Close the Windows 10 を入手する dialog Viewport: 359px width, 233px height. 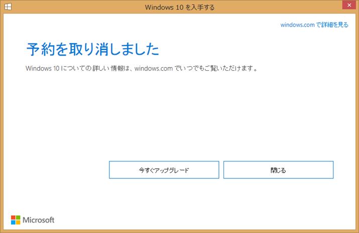point(349,5)
